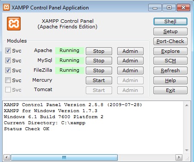The width and height of the screenshot is (194, 162).
Task: Click the Tomcat Start button
Action: 99,90
